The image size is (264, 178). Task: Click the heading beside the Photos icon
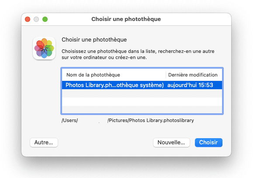[x=94, y=39]
